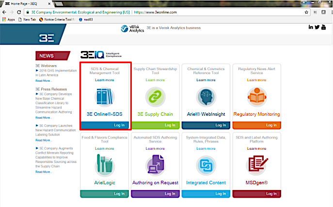Learn more about SDS & Chemical Management Tool

(105, 80)
